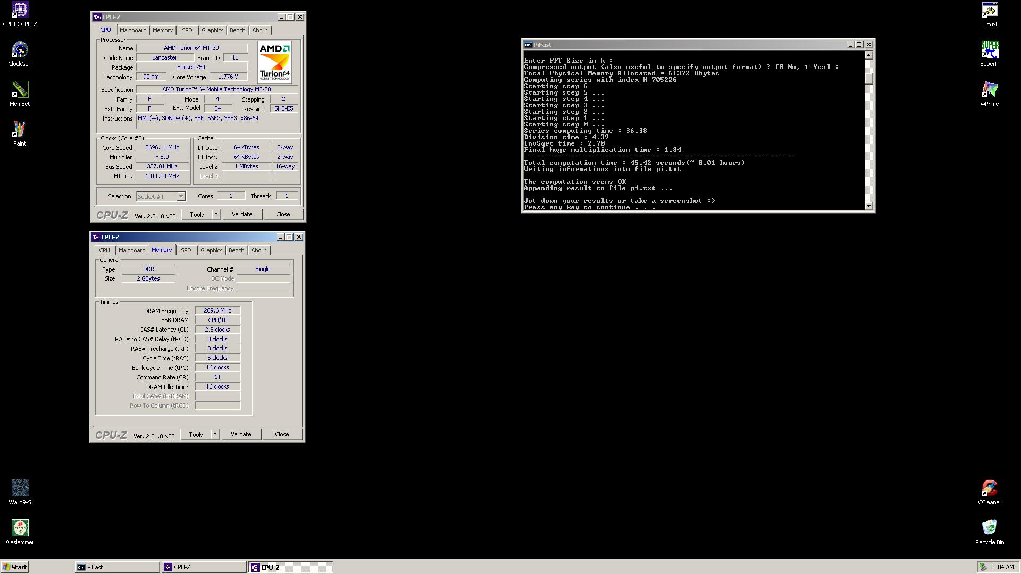Viewport: 1021px width, 574px height.
Task: Click Close button in upper CPU-Z window
Action: coord(283,214)
